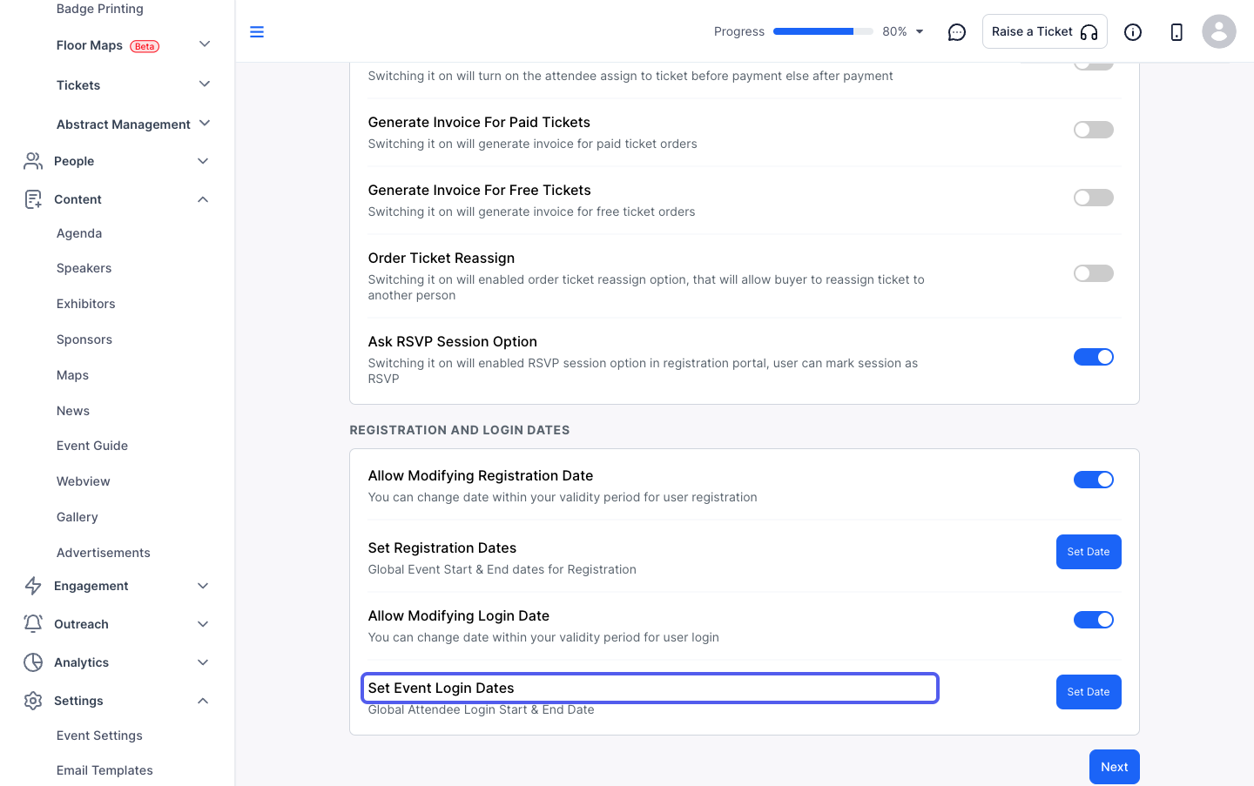Expand the Floor Maps chevron

pyautogui.click(x=205, y=44)
